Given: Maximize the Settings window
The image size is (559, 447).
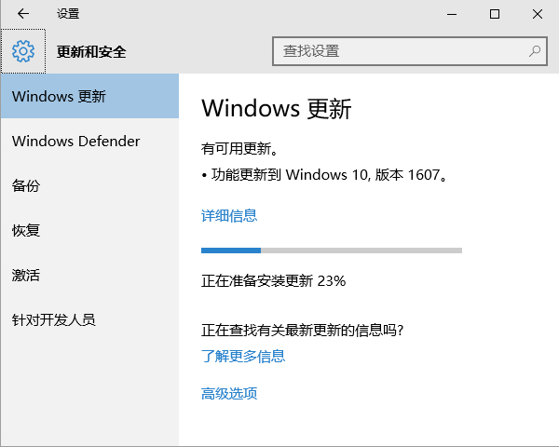Looking at the screenshot, I should 495,14.
